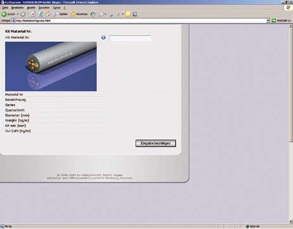This screenshot has height=229, width=293.
Task: Stop page loading with red X icon
Action: [x=33, y=14]
